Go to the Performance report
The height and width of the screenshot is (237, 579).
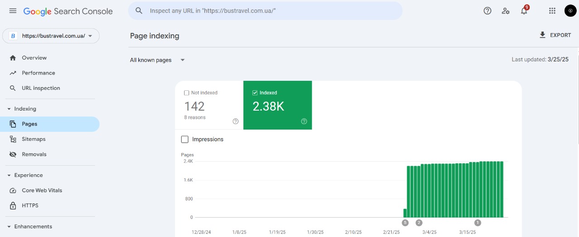(x=38, y=73)
